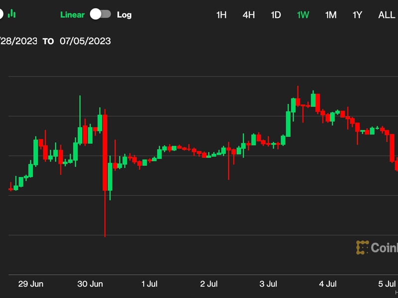398x298 pixels.
Task: Click the 2 Jul axis label
Action: (x=209, y=284)
